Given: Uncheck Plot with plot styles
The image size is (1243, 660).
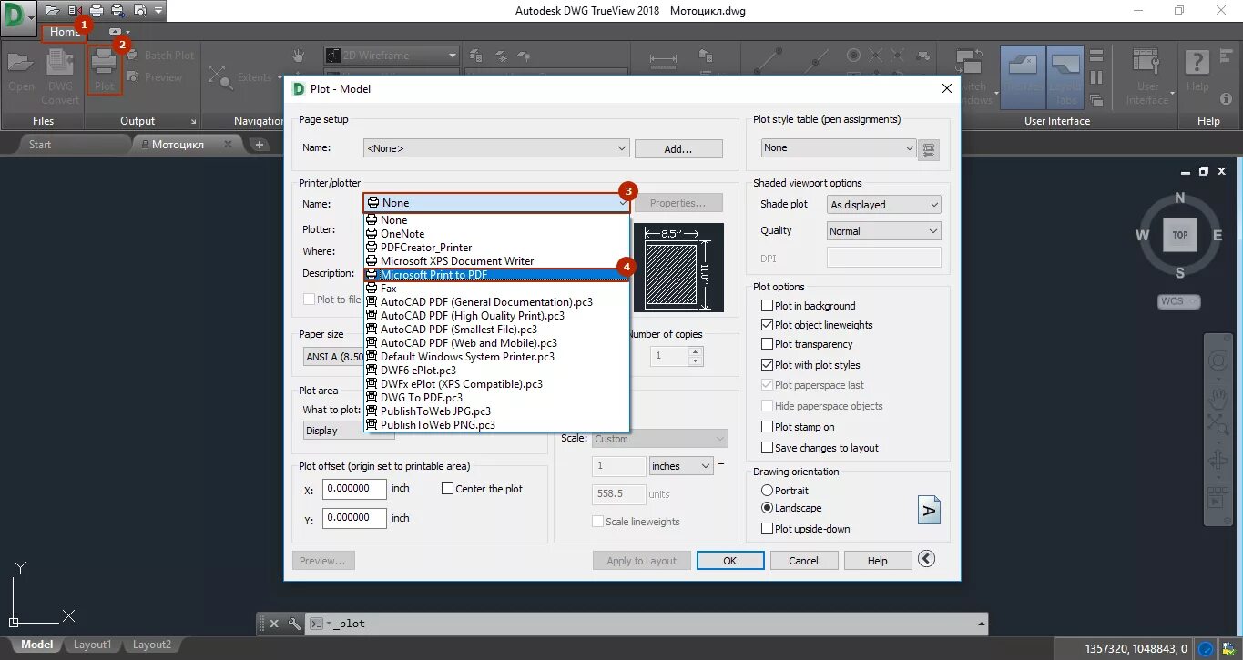Looking at the screenshot, I should (x=767, y=365).
